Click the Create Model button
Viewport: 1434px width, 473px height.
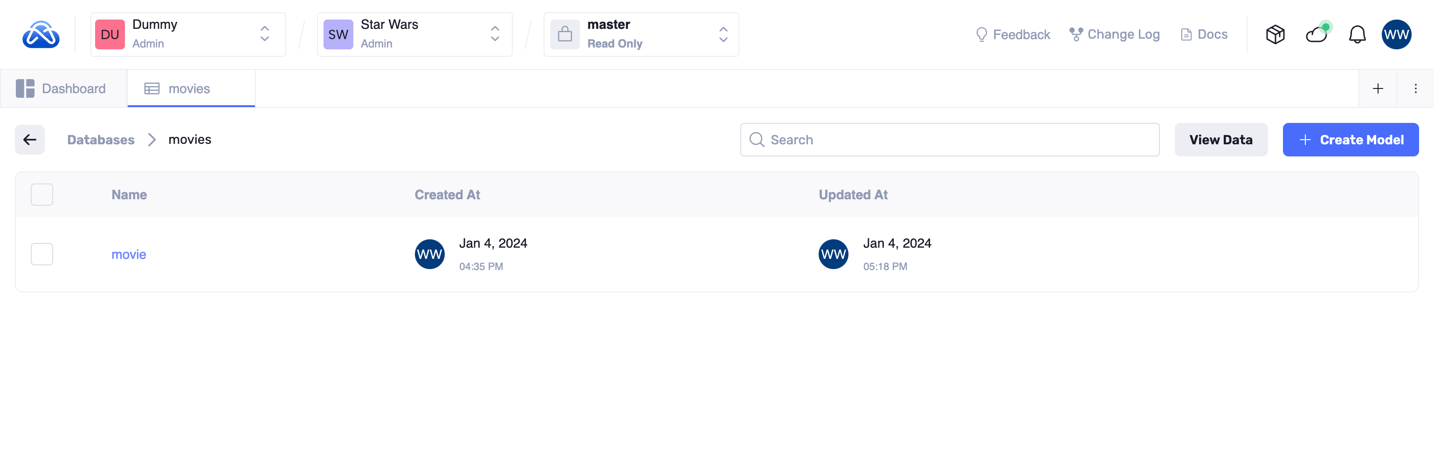coord(1351,140)
